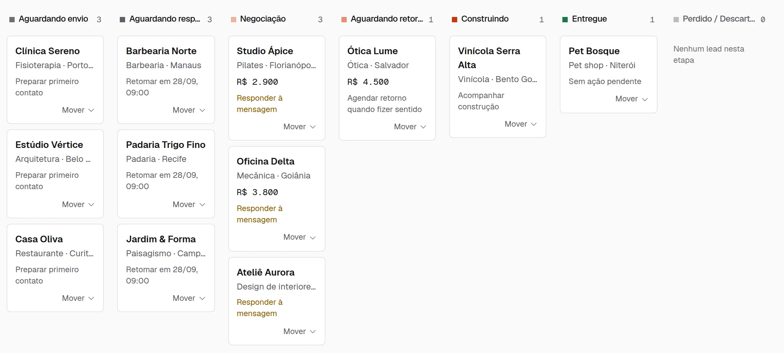Select the Perdido / Descart... column header
Screen dimensions: 784x353
tap(719, 19)
